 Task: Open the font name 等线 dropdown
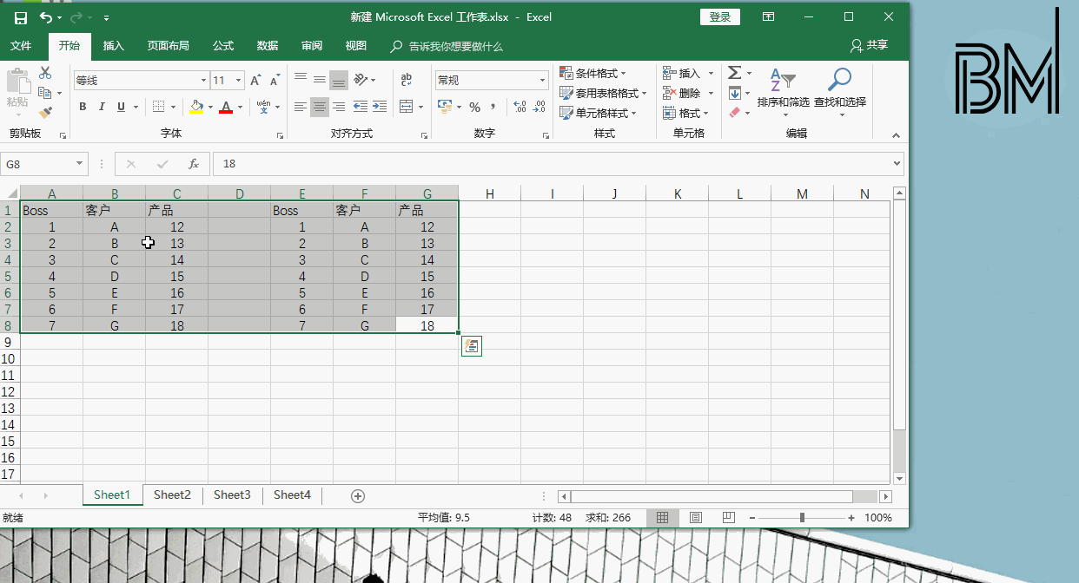(x=204, y=81)
